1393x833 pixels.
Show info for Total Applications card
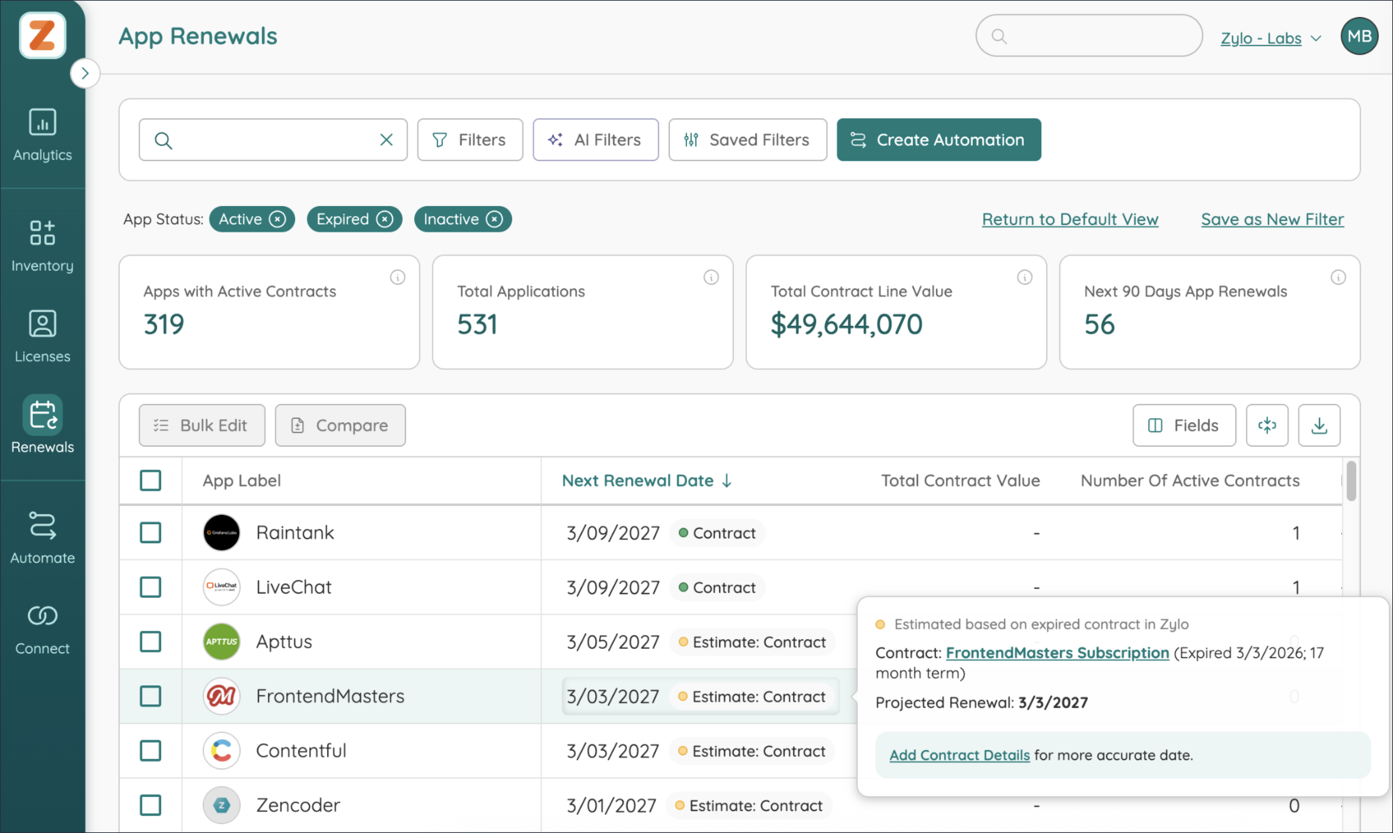711,277
